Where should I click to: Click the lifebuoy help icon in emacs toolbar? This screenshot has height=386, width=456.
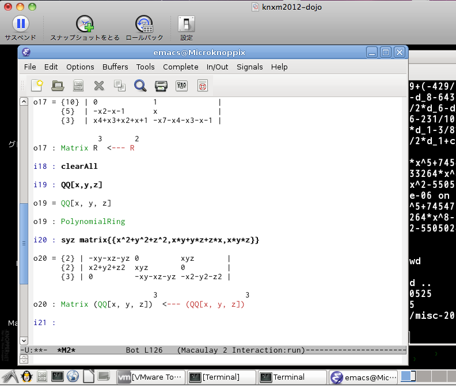click(x=203, y=86)
